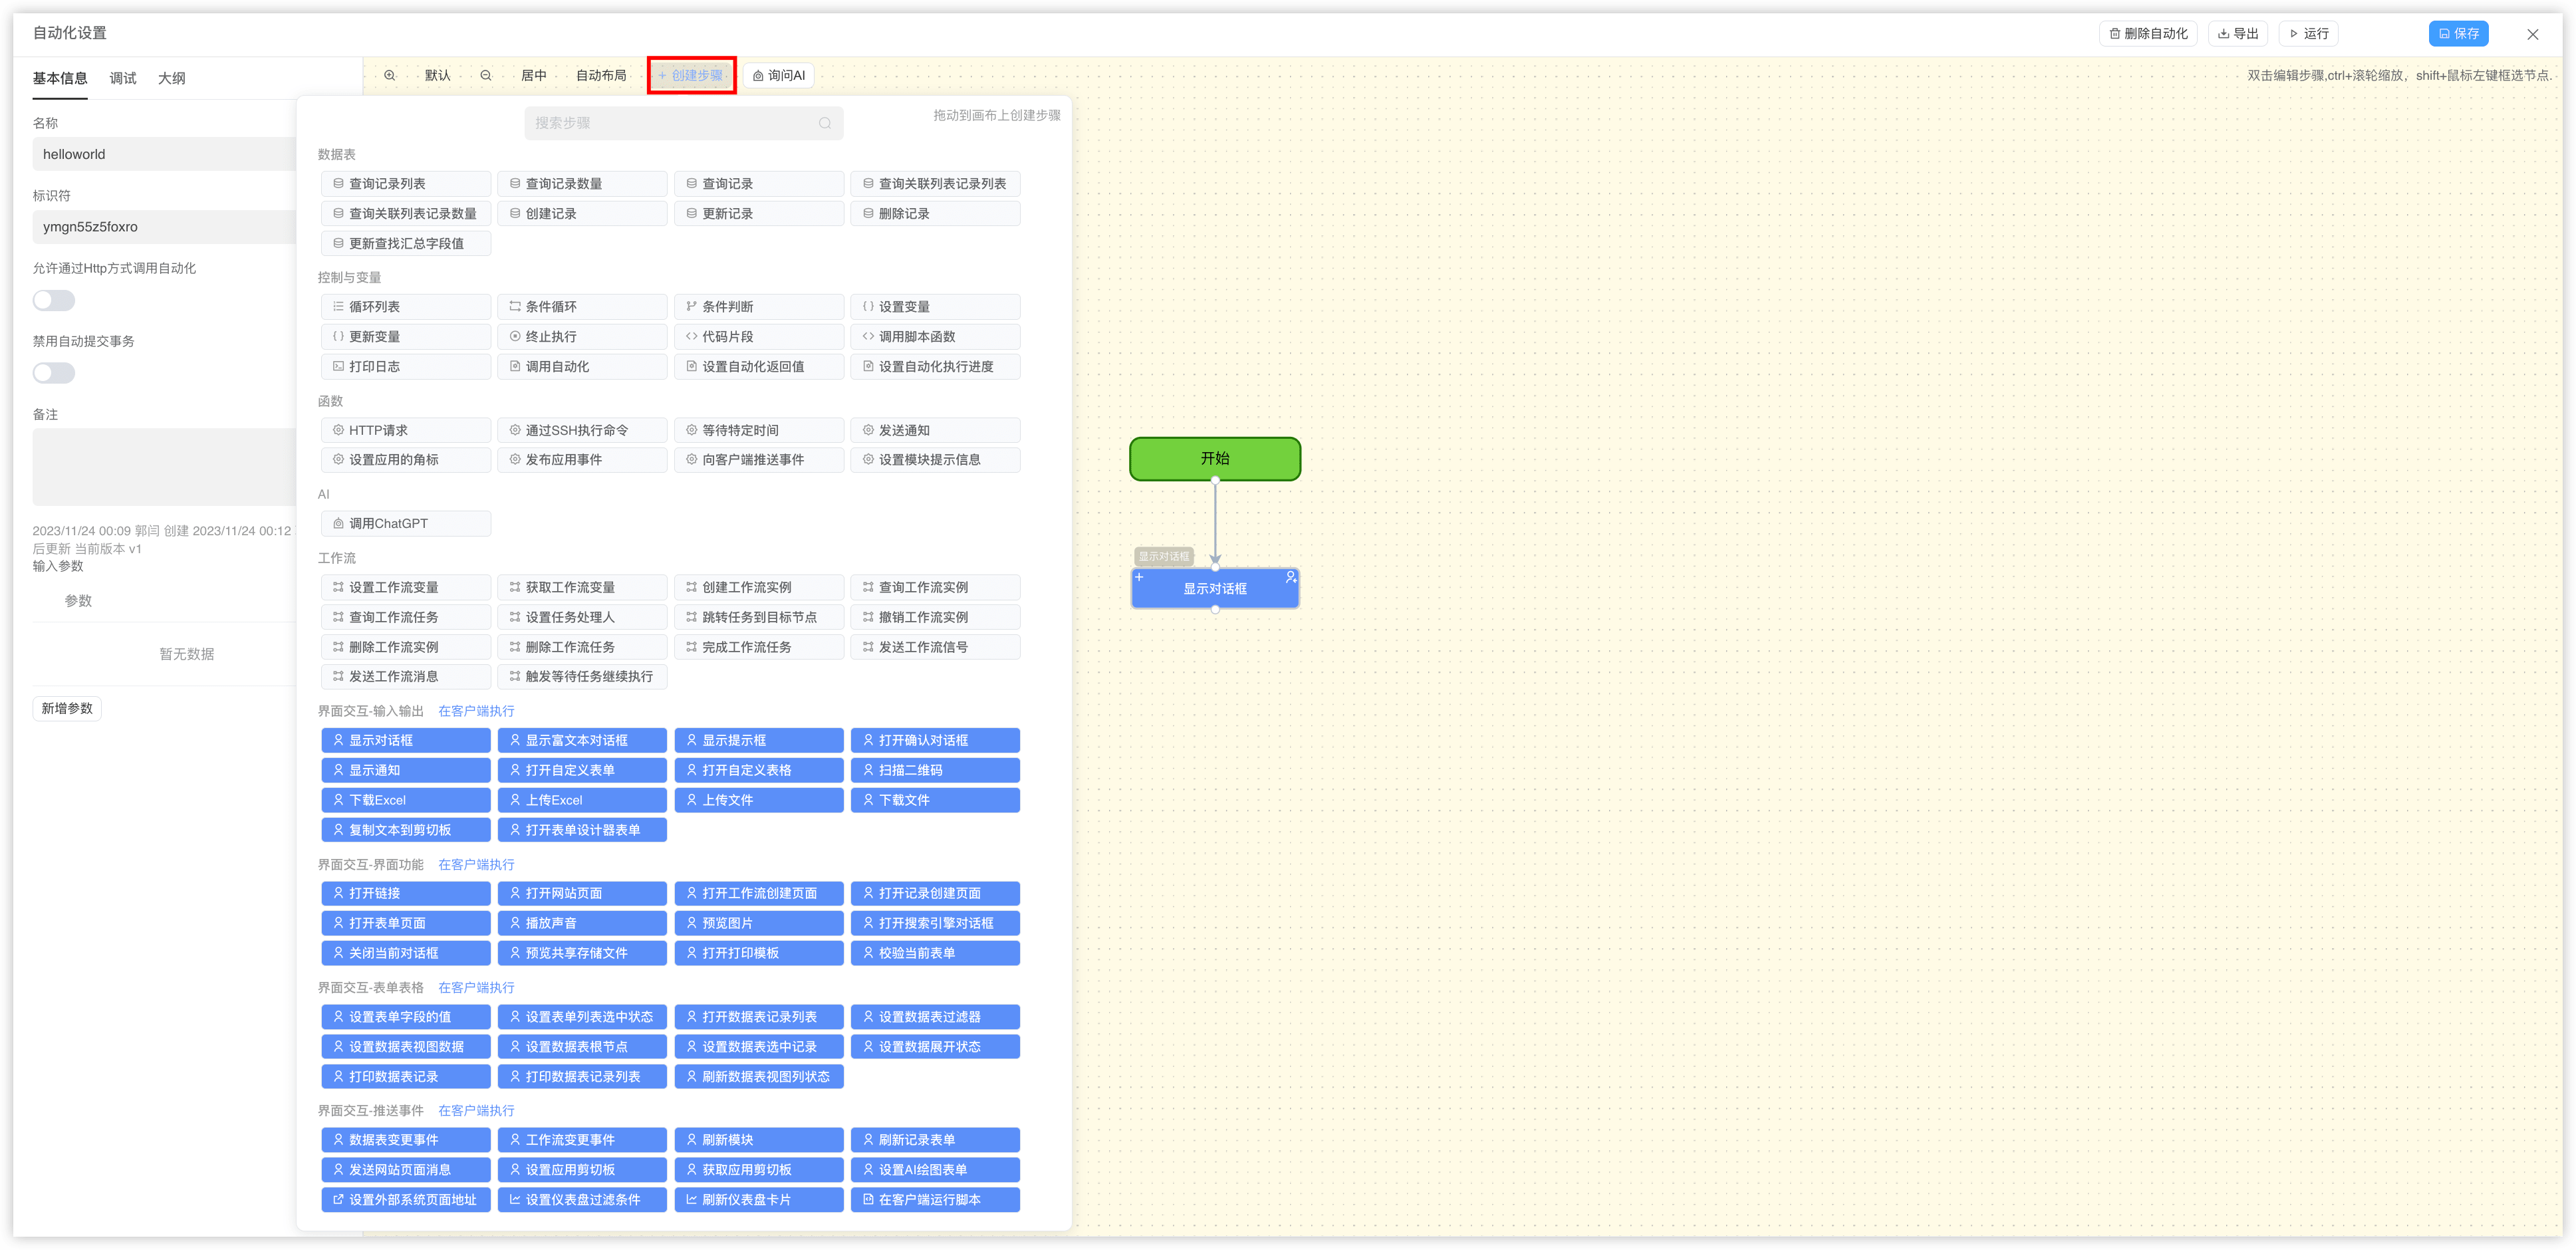This screenshot has height=1250, width=2576.
Task: Click the zoom out magnifier icon
Action: [x=486, y=75]
